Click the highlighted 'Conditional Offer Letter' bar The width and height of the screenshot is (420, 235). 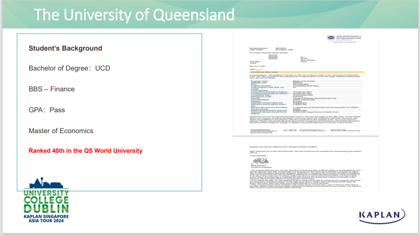coord(307,72)
